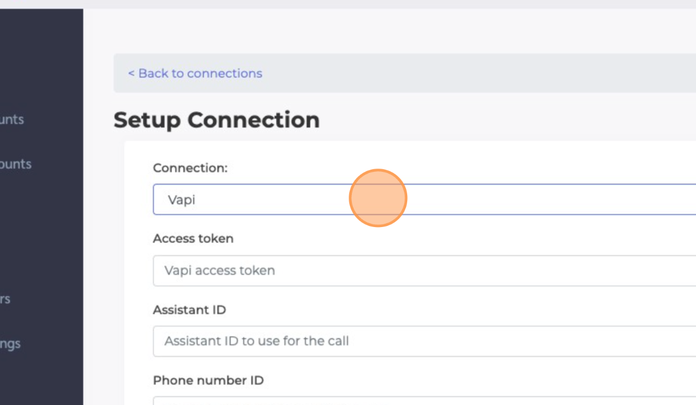Open the sidebar item ending in 'ounts'
696x405 pixels.
pos(16,164)
